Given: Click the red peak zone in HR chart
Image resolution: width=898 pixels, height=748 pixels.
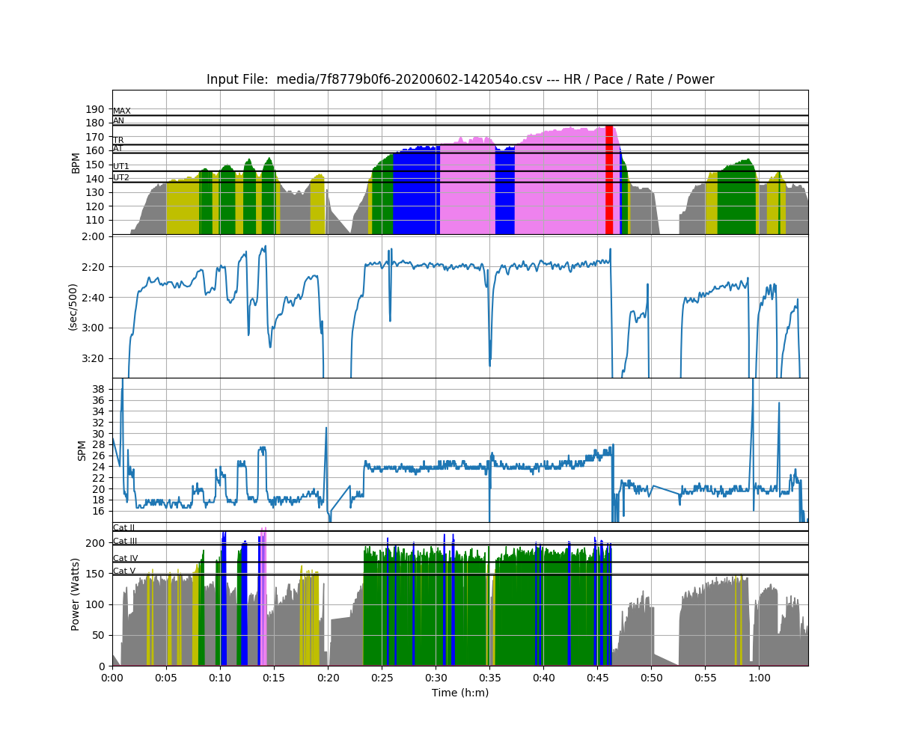Looking at the screenshot, I should click(609, 180).
